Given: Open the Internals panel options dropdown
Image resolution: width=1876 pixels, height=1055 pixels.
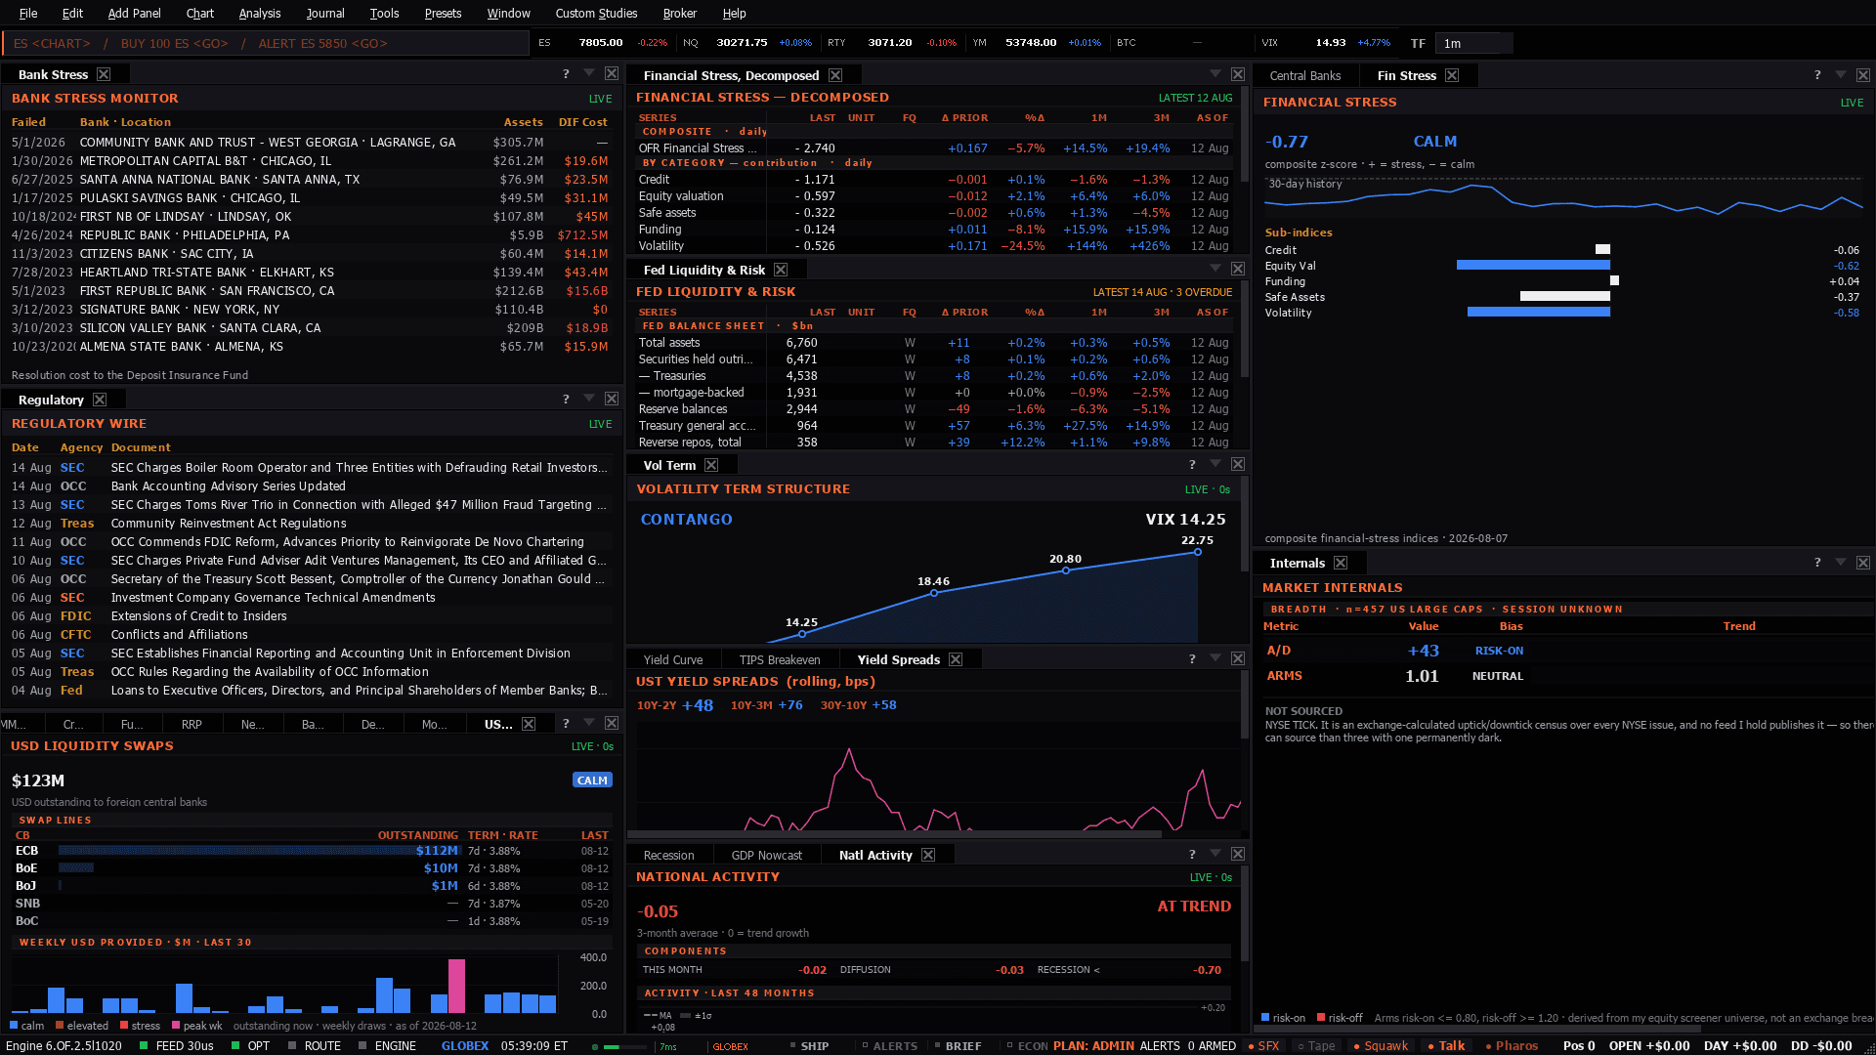Looking at the screenshot, I should click(x=1841, y=562).
